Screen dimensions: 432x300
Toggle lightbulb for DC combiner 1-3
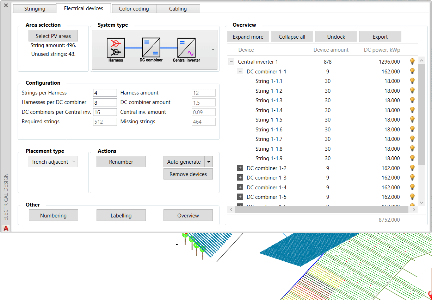click(x=412, y=177)
